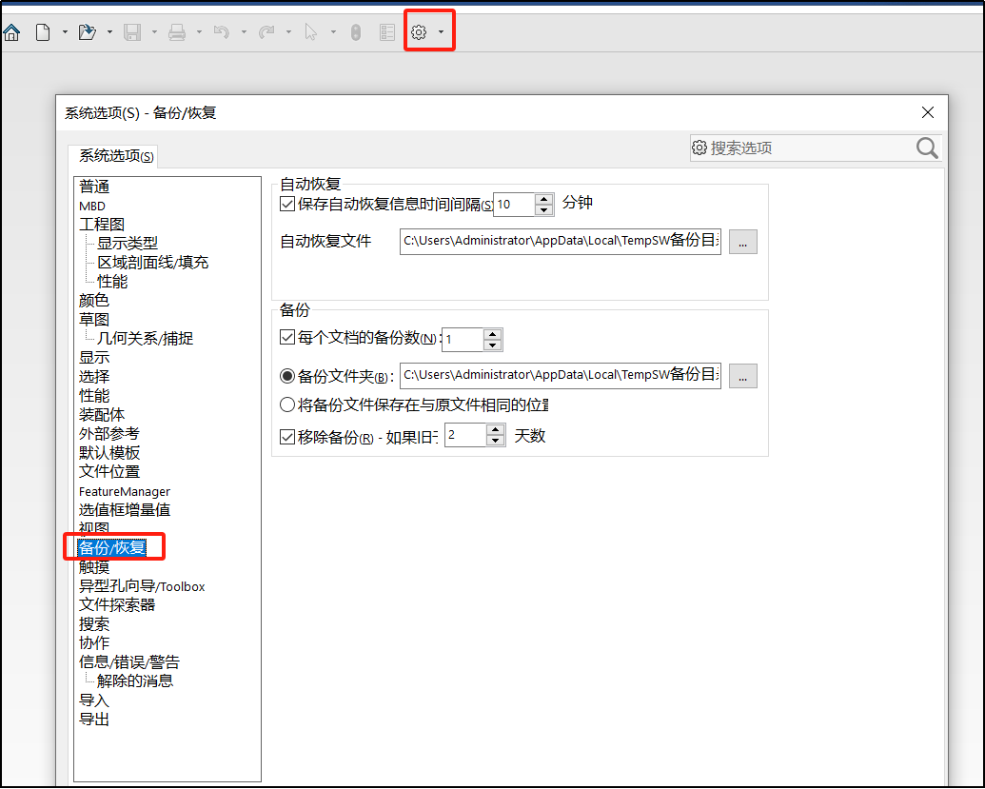
Task: Expand the dropdown arrow beside New document
Action: tap(65, 32)
